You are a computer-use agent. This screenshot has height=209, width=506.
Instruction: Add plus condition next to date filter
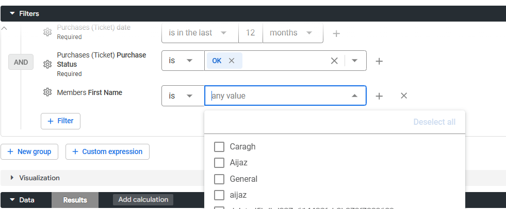[x=336, y=33]
